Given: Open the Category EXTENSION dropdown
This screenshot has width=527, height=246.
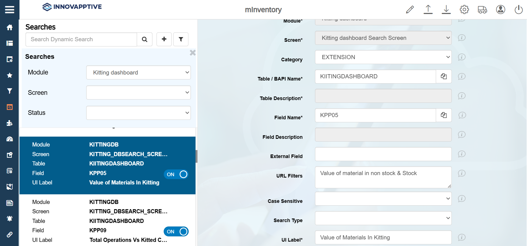Looking at the screenshot, I should (383, 57).
